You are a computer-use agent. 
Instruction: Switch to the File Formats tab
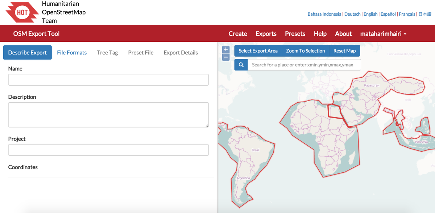point(72,53)
